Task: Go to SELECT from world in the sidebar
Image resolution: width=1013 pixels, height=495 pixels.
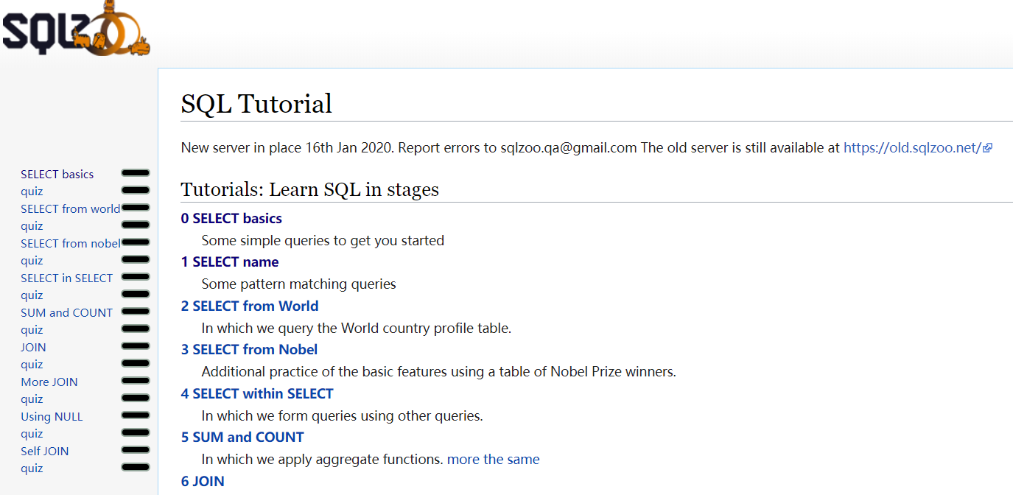Action: tap(70, 209)
